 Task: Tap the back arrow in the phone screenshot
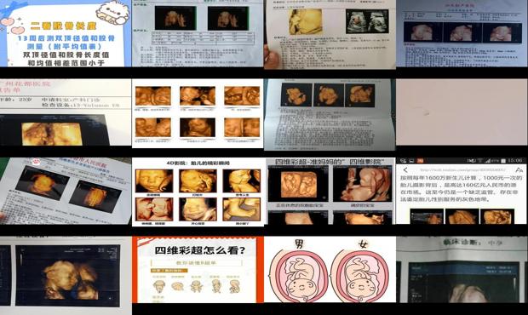pos(405,170)
